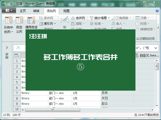Expand the formula bar down arrow
161x120 pixels.
pos(156,48)
